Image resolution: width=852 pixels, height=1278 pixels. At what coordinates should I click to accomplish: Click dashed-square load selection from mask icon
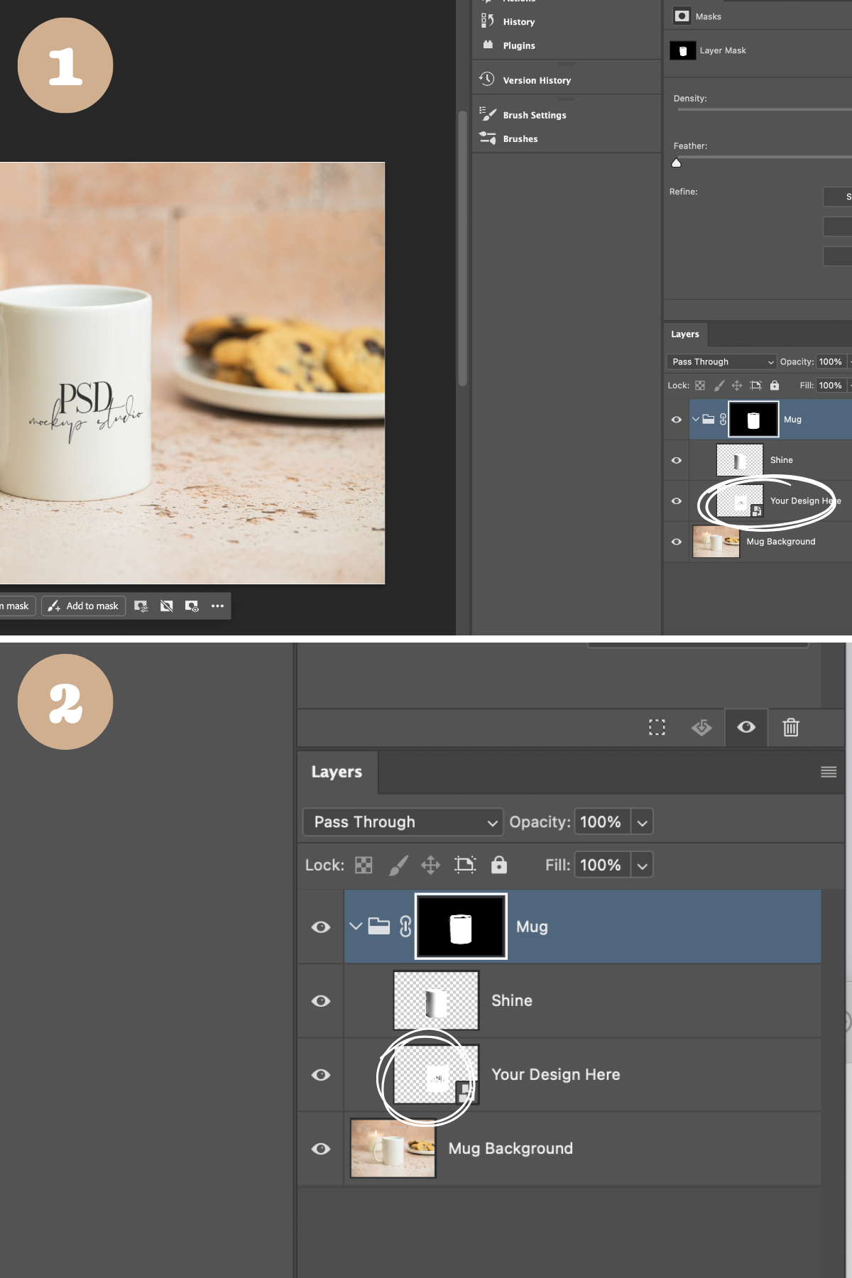coord(657,727)
